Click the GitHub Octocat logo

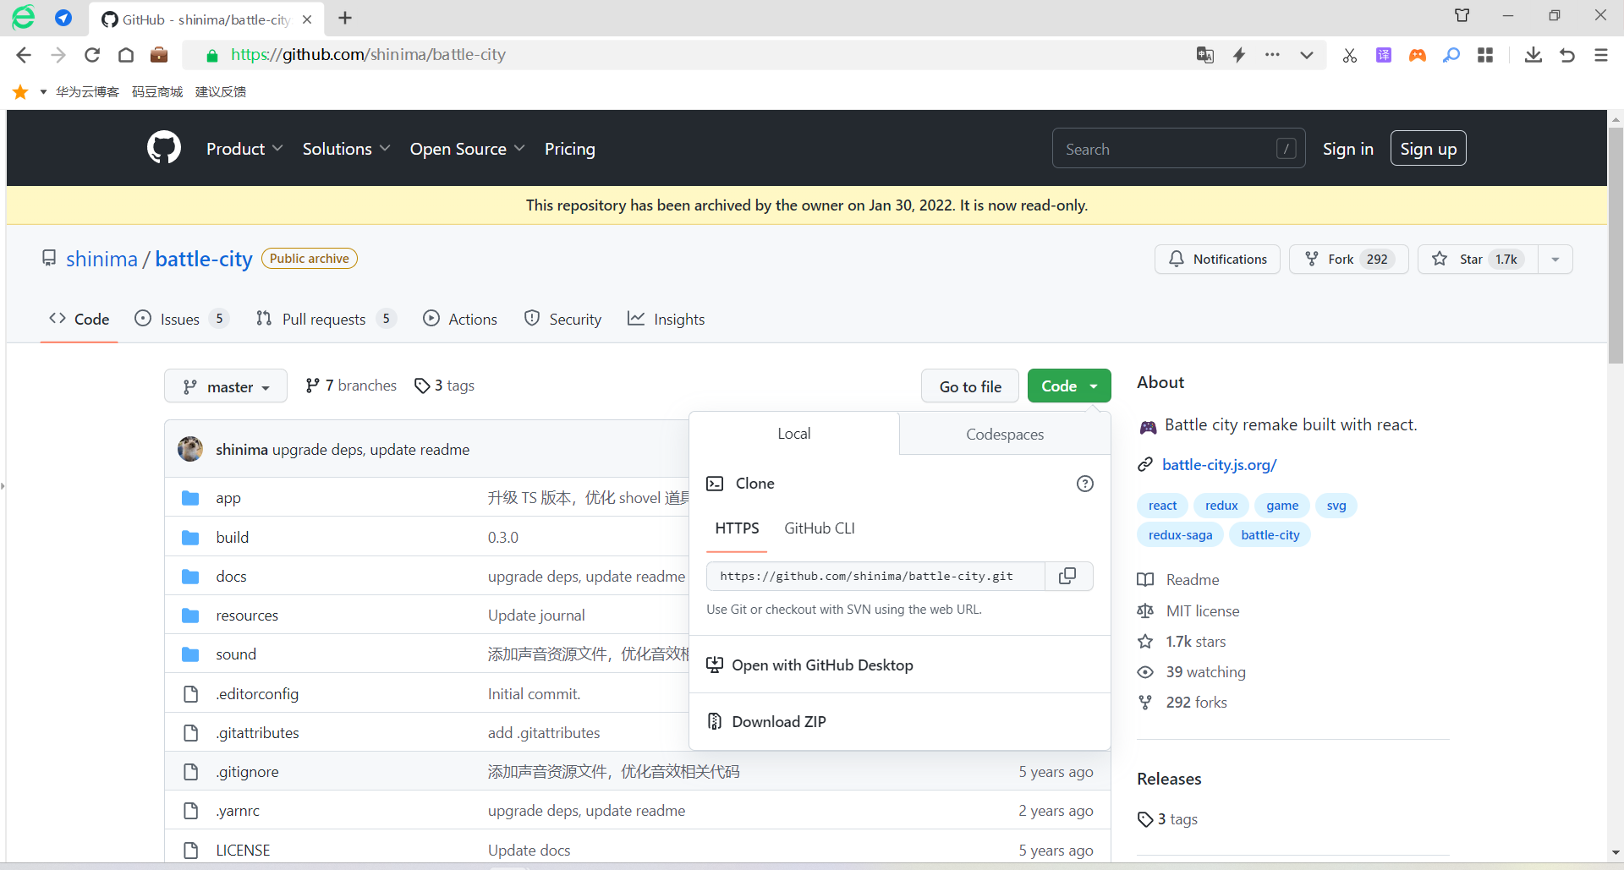[164, 148]
